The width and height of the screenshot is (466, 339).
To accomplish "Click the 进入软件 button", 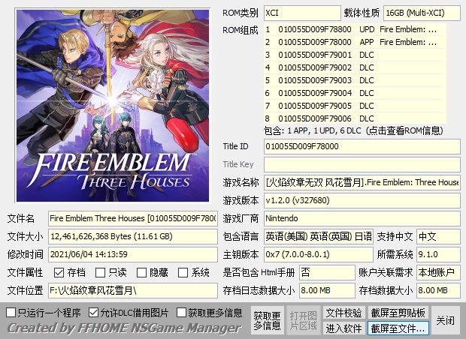I will pos(343,328).
